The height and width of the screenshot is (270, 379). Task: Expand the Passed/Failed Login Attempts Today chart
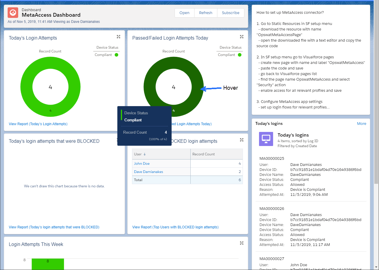pos(242,37)
